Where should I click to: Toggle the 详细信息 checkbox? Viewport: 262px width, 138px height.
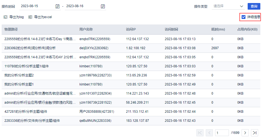244,17
